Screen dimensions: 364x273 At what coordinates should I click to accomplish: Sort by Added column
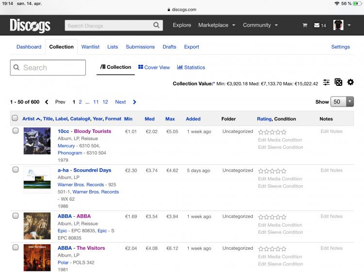[x=193, y=119]
